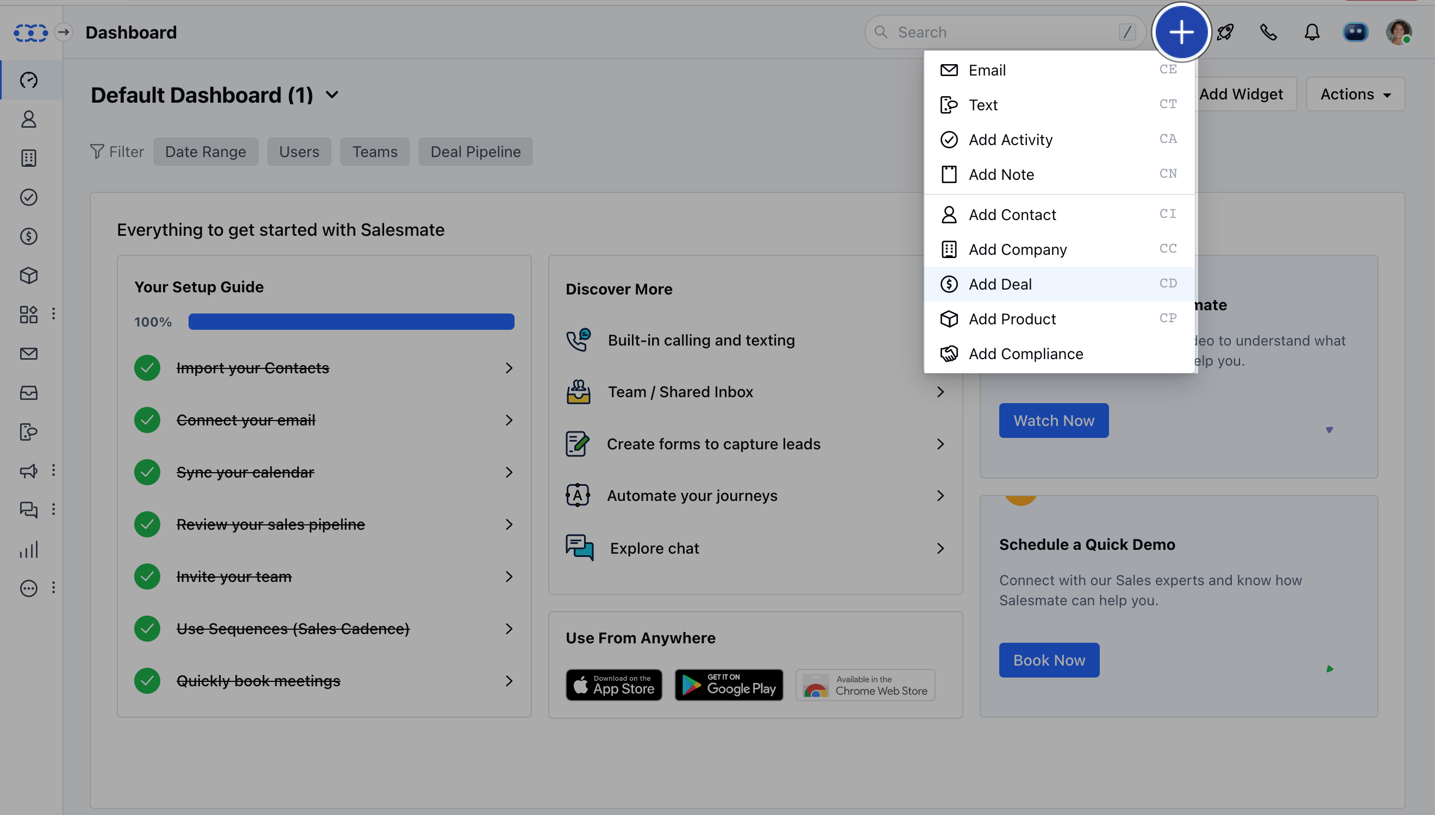The image size is (1435, 815).
Task: Open Text messages icon in sidebar
Action: 29,432
